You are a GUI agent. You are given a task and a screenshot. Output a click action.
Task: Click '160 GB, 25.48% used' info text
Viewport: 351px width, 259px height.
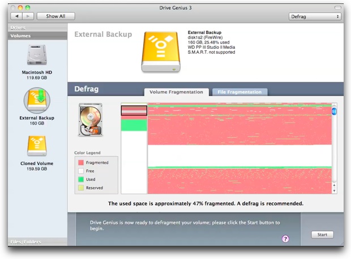tap(209, 43)
